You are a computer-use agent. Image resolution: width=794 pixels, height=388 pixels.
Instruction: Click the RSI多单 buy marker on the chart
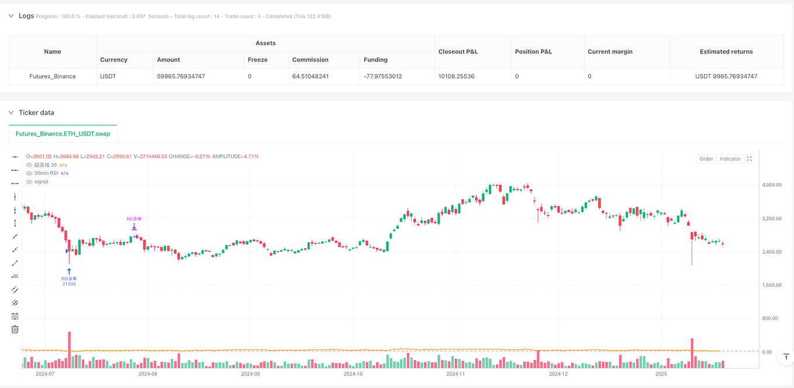click(x=69, y=271)
